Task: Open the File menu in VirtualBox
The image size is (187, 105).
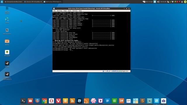Action: tap(54, 11)
